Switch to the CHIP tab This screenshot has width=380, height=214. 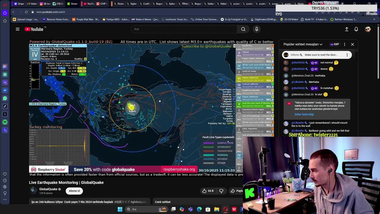pyautogui.click(x=102, y=4)
